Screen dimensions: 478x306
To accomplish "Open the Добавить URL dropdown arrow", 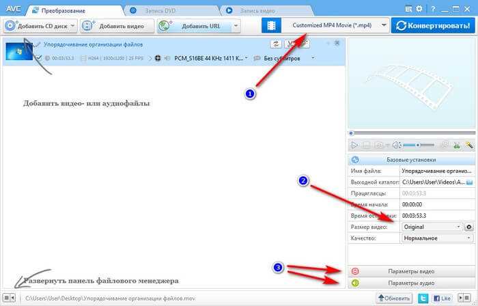I will pyautogui.click(x=236, y=25).
